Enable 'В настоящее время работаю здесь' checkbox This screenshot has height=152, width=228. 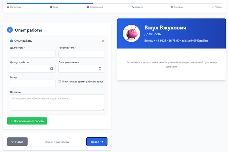point(60,82)
